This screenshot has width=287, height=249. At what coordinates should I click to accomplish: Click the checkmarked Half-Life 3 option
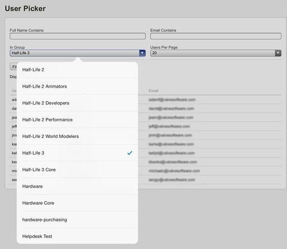[x=77, y=153]
